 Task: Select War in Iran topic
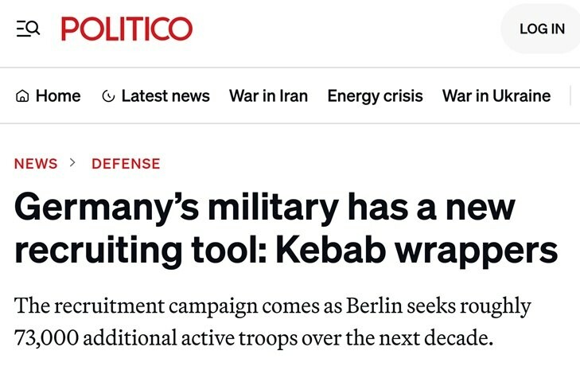(269, 96)
